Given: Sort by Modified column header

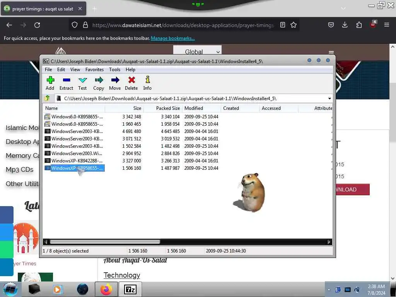Looking at the screenshot, I should pyautogui.click(x=201, y=108).
